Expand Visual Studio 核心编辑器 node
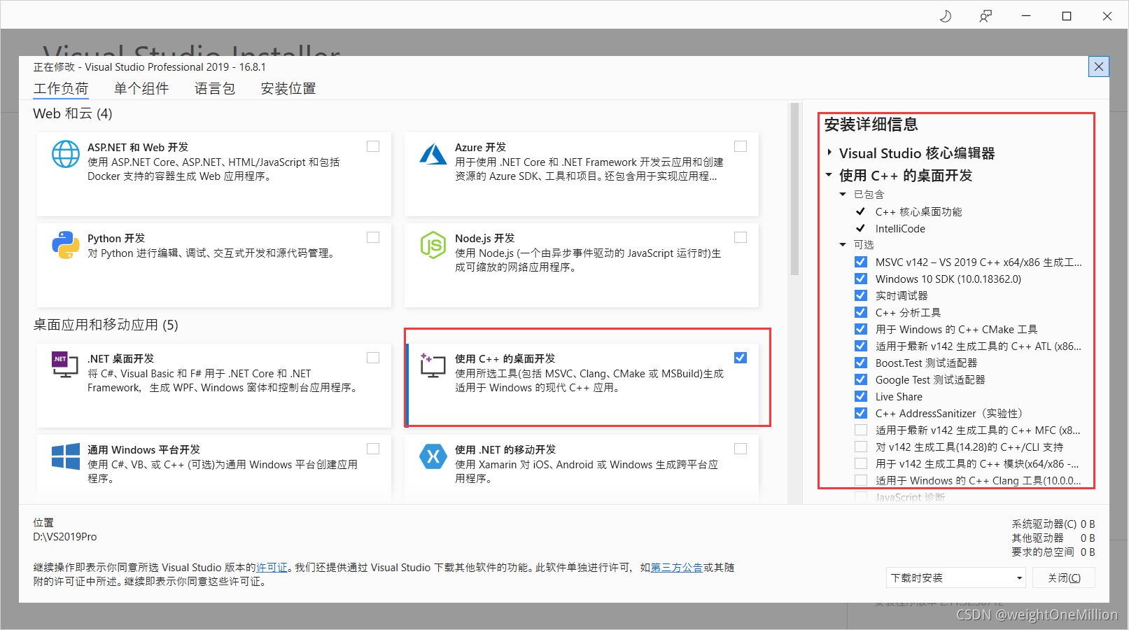 (829, 153)
